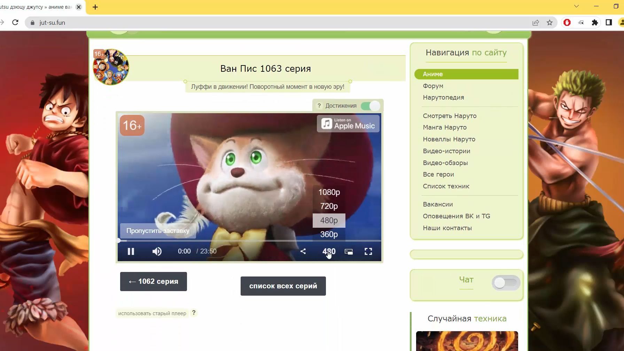Image resolution: width=624 pixels, height=351 pixels.
Task: Share this page from address bar
Action: (536, 23)
